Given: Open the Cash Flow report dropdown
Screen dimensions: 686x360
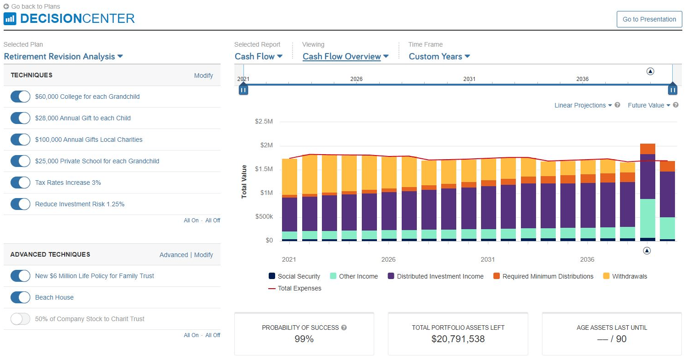Looking at the screenshot, I should coord(259,56).
